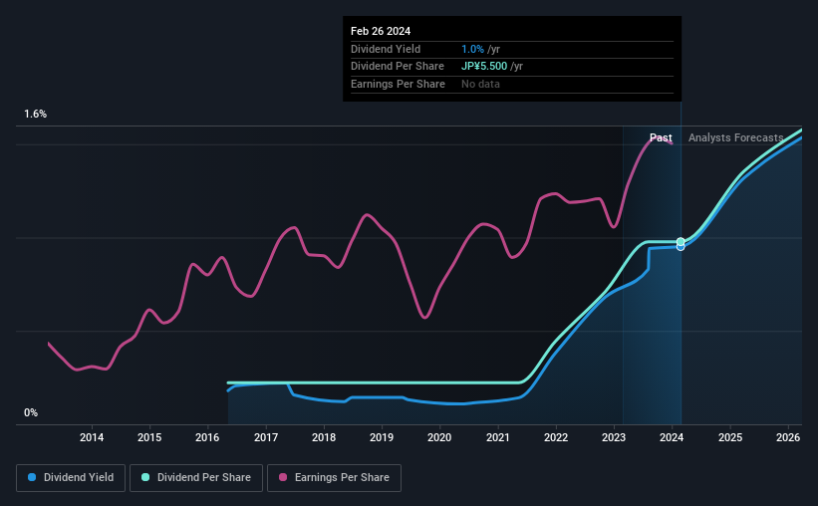The height and width of the screenshot is (506, 818).
Task: Click the Past label on the chart
Action: tap(661, 137)
